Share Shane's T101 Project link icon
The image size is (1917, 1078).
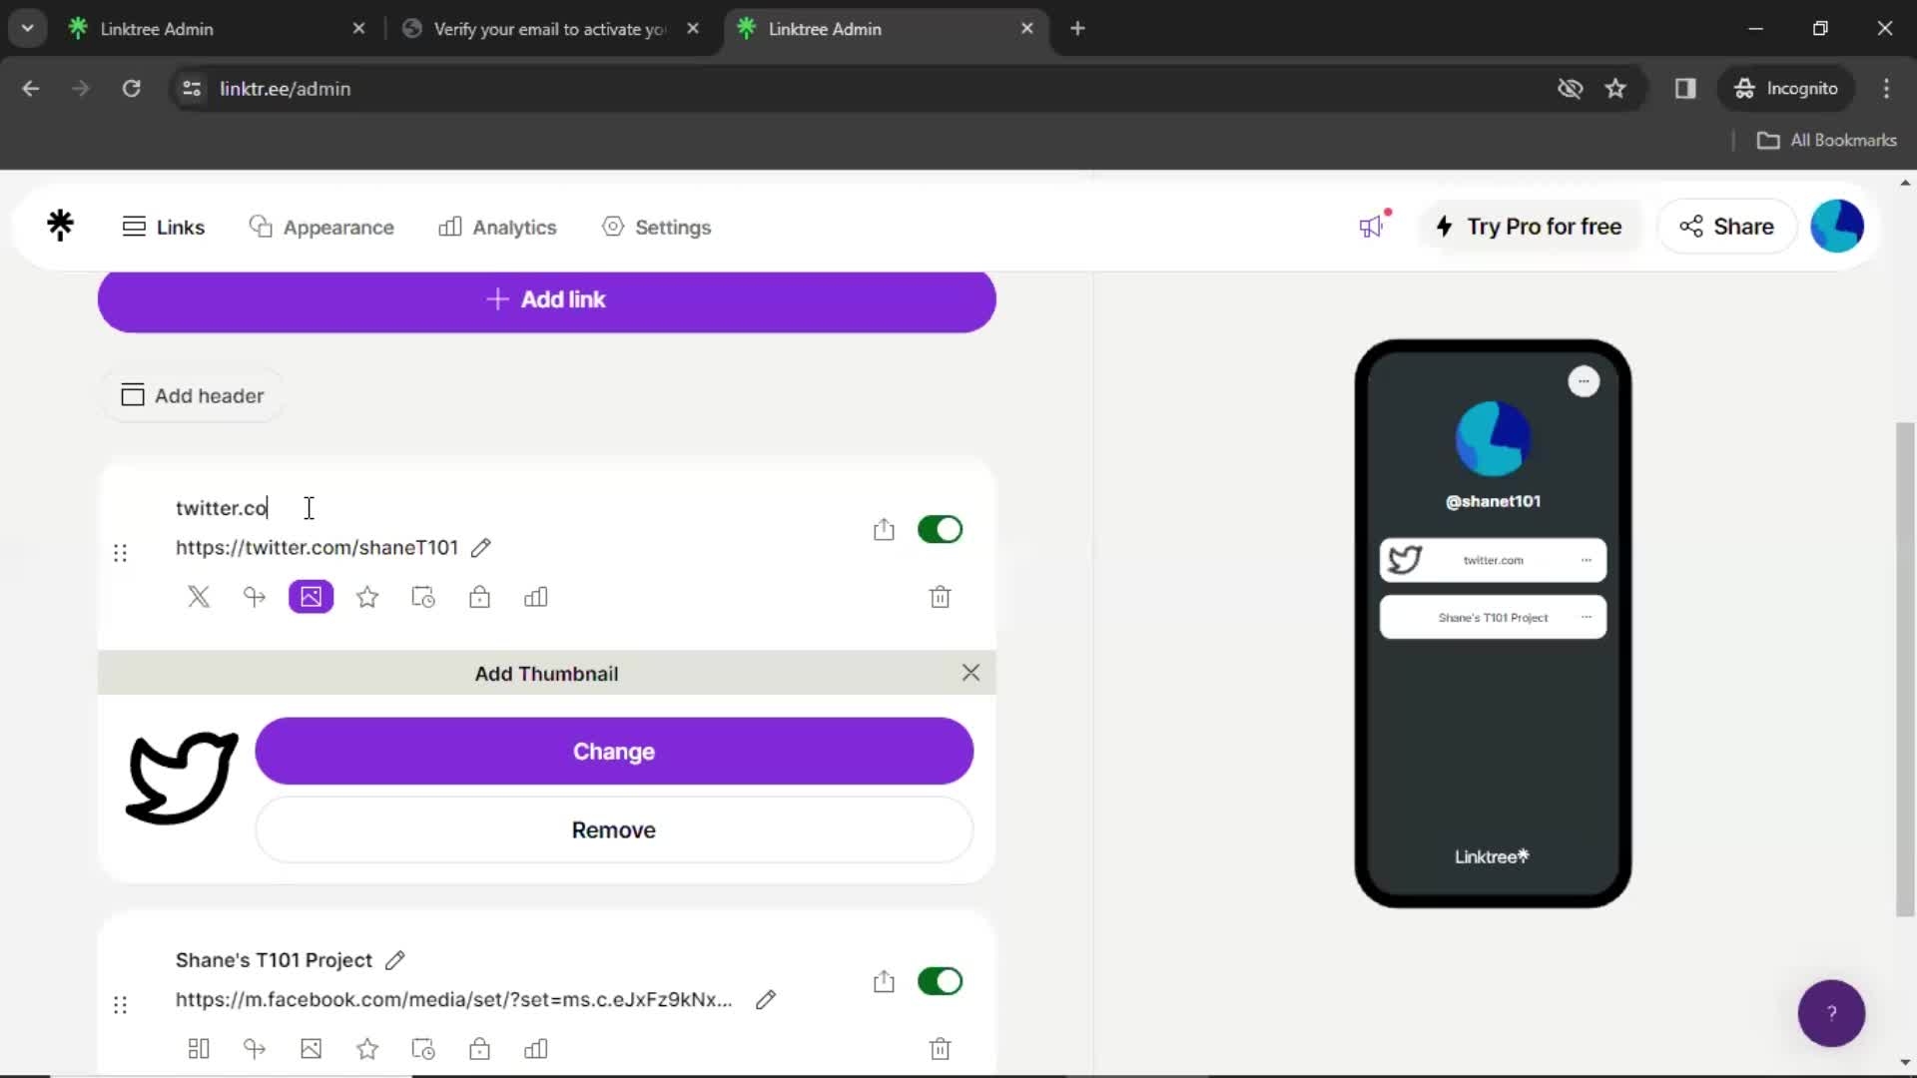tap(884, 981)
